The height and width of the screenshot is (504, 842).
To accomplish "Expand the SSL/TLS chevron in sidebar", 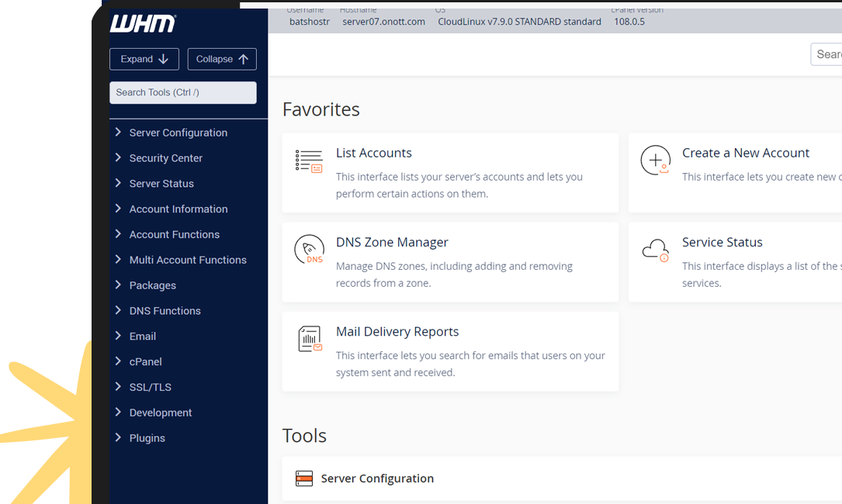I will tap(118, 387).
